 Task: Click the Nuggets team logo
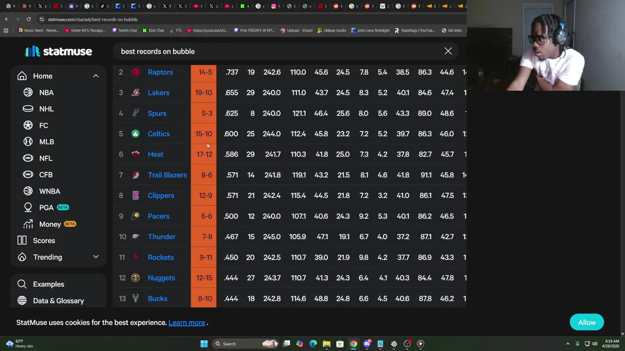pyautogui.click(x=136, y=278)
